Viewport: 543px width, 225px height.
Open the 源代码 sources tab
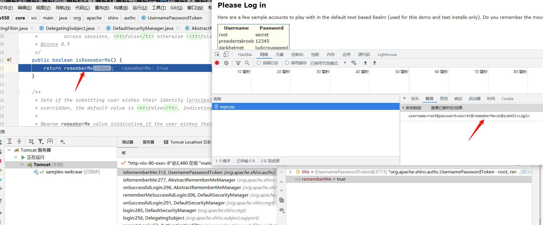click(364, 55)
